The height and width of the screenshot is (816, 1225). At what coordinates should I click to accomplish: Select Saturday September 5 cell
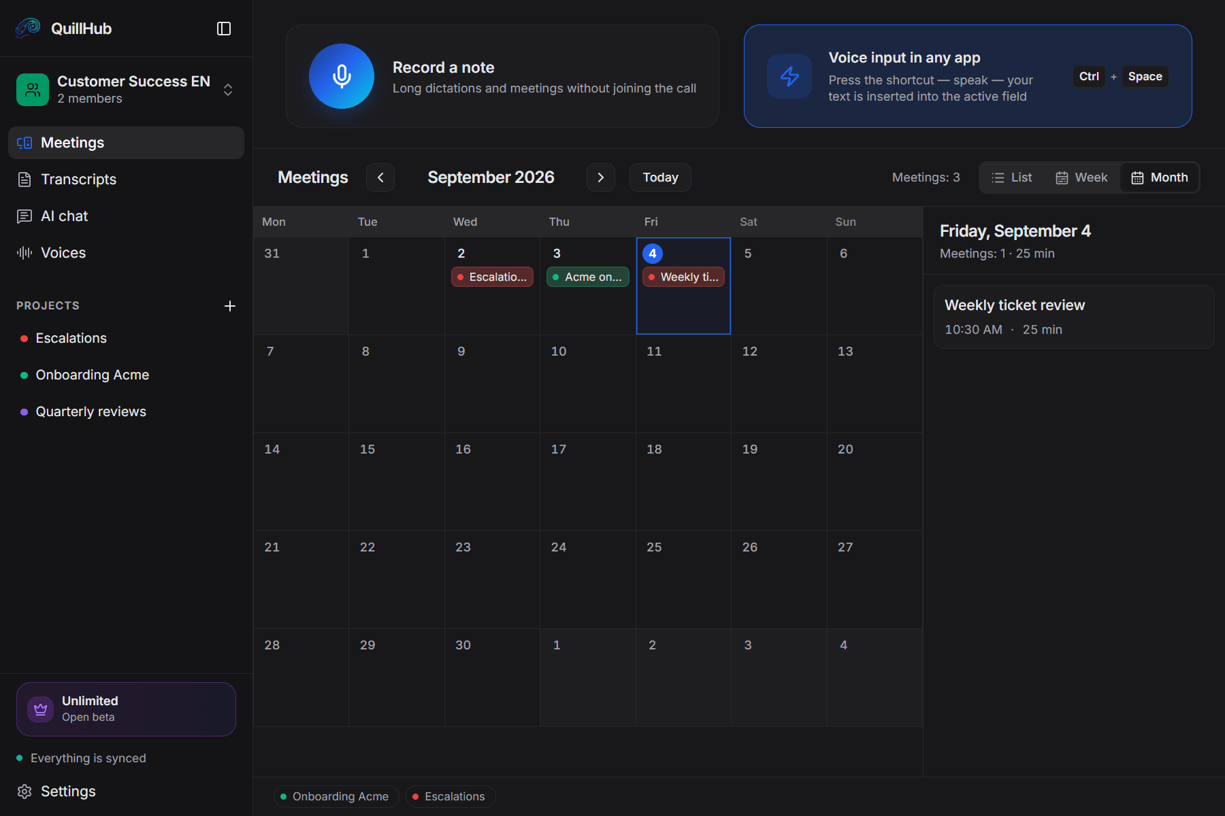779,286
